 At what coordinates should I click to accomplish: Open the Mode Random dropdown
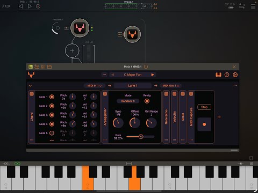pos(128,101)
